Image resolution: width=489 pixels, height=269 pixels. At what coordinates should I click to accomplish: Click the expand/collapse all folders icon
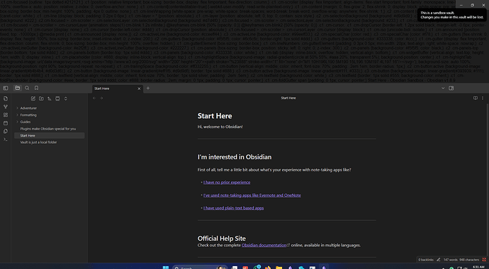pyautogui.click(x=65, y=98)
